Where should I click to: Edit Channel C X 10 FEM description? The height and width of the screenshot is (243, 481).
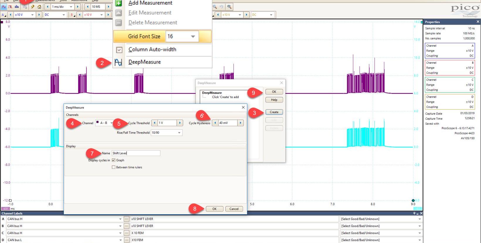234,233
